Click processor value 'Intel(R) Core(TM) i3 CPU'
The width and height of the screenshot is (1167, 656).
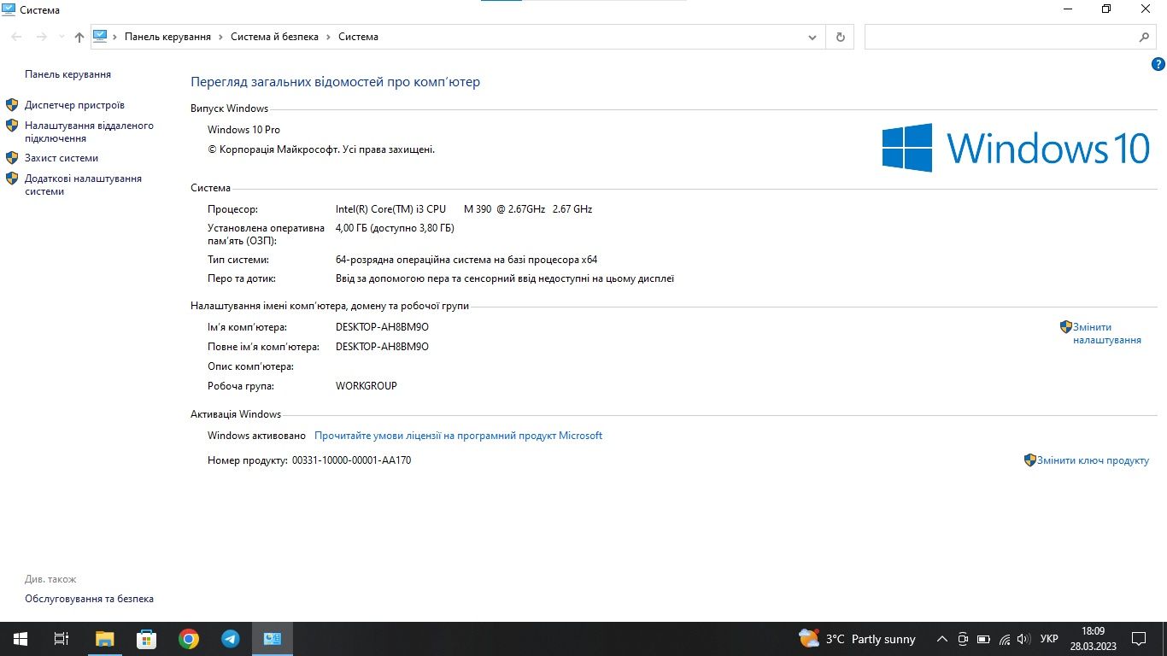(390, 209)
